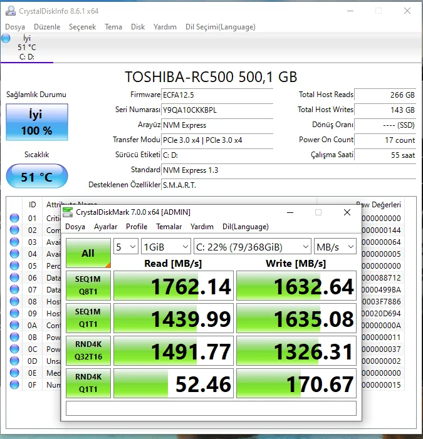This screenshot has width=423, height=439.
Task: Click status orb for attribute row 03
Action: click(14, 242)
